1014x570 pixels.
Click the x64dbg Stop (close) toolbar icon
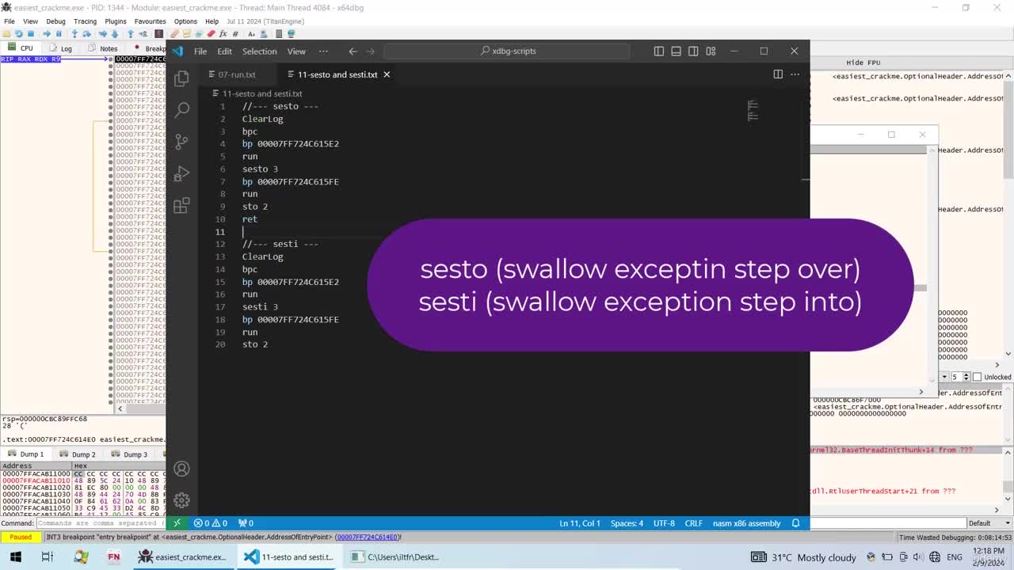point(31,34)
